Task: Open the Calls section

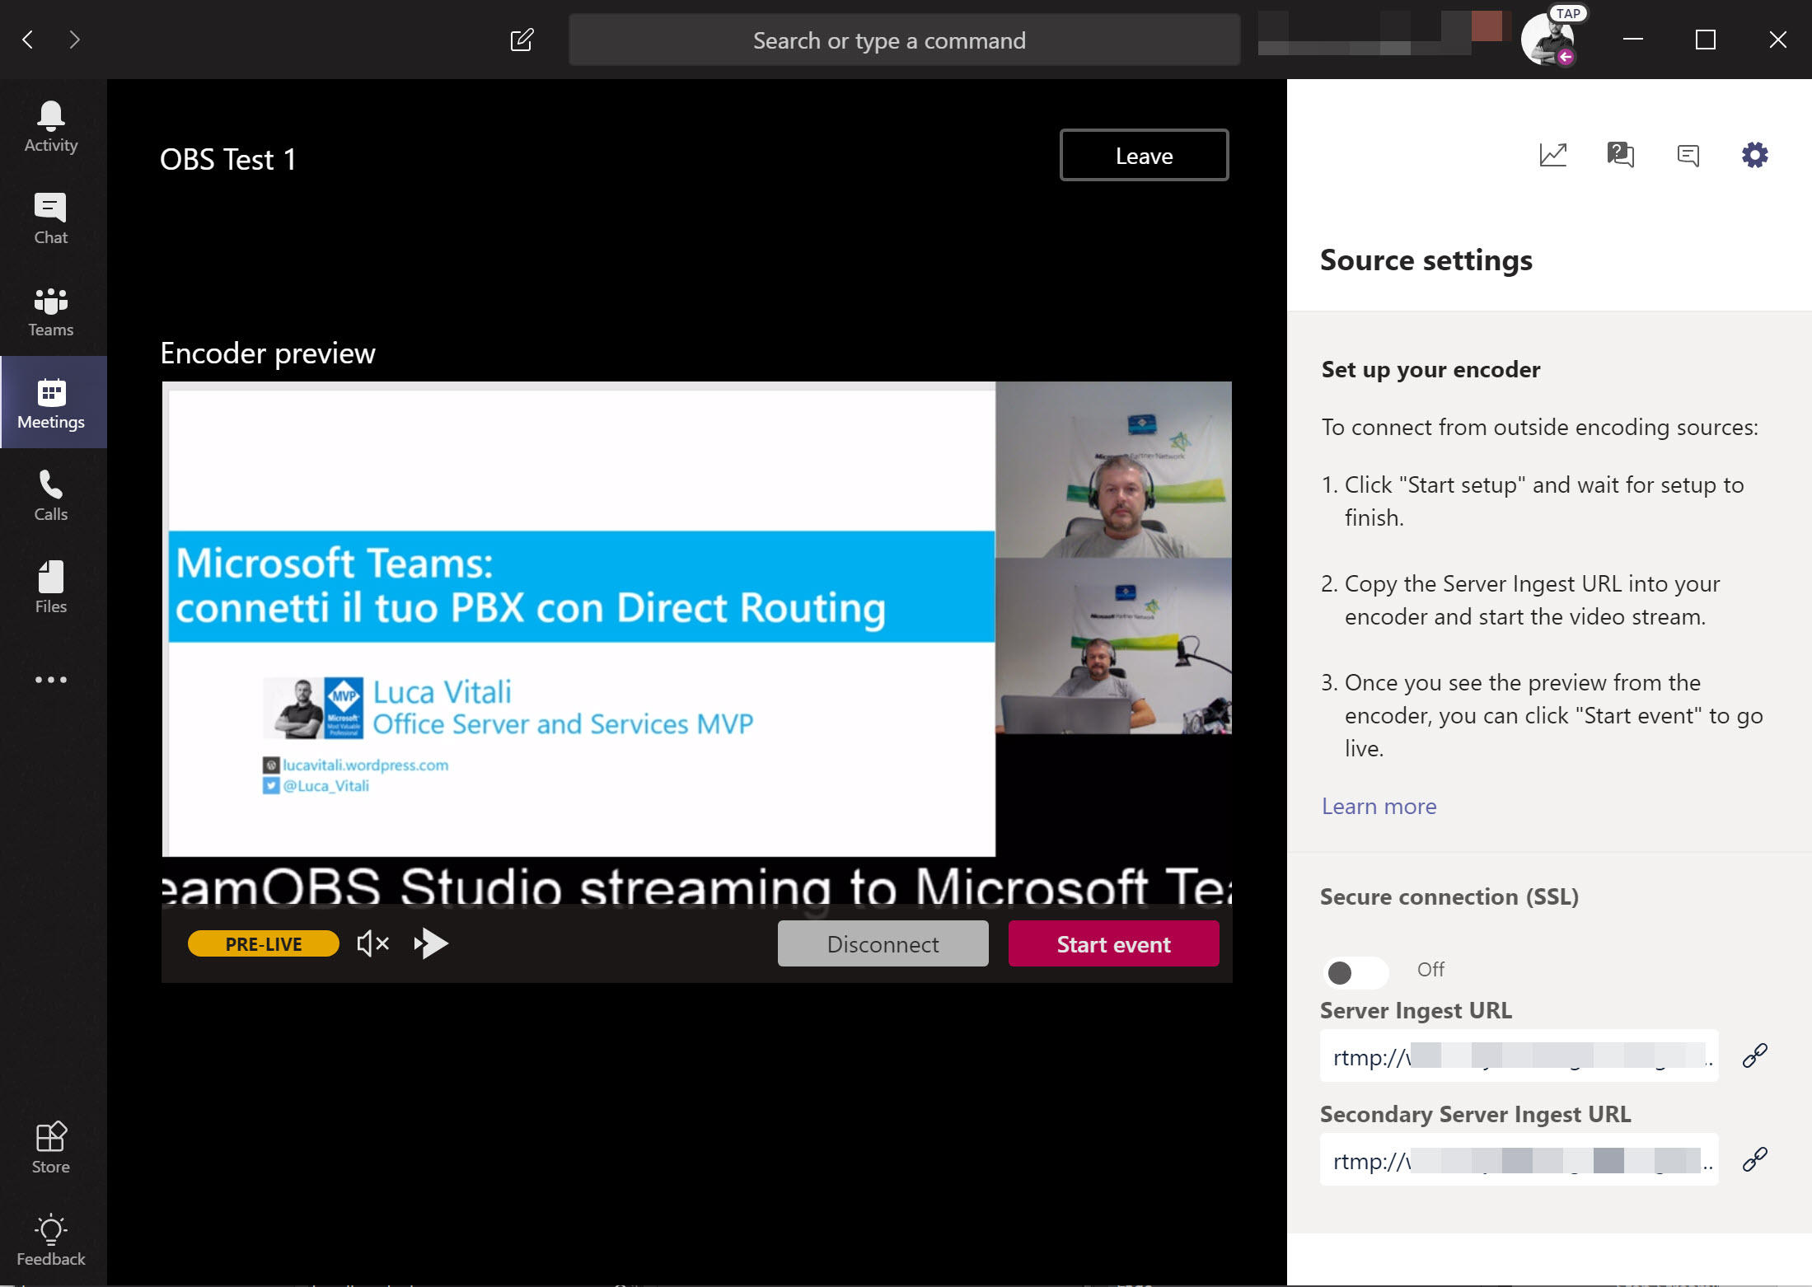Action: point(49,494)
